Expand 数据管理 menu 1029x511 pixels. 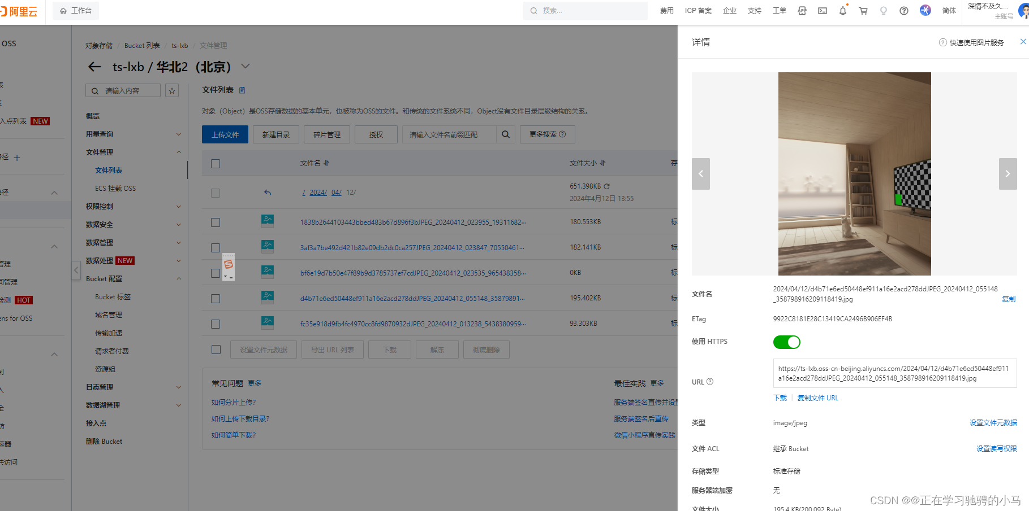coord(179,243)
